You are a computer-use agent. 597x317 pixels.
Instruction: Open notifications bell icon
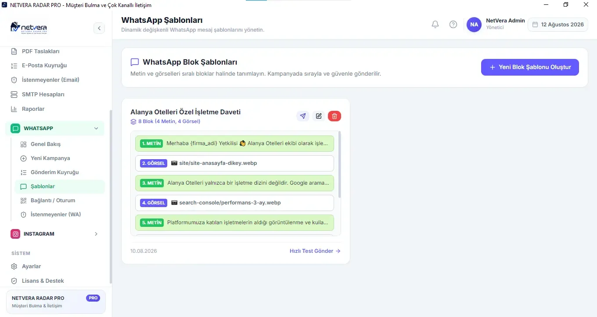coord(435,25)
